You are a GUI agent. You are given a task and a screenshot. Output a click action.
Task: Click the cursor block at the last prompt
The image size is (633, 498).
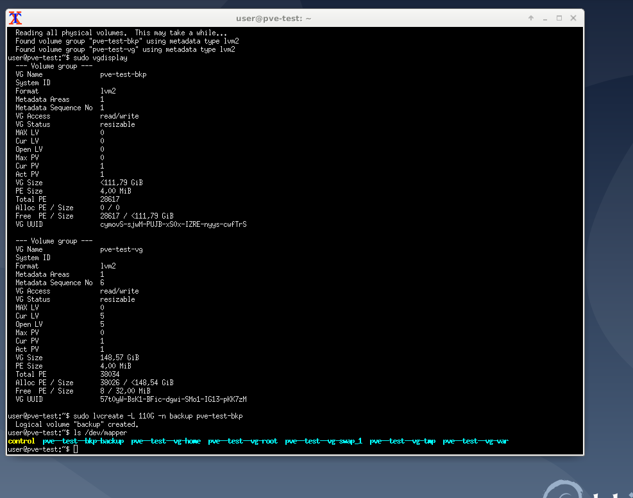point(76,449)
